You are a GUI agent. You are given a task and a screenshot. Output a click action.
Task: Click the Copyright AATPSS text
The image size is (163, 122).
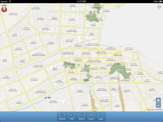(x=154, y=110)
